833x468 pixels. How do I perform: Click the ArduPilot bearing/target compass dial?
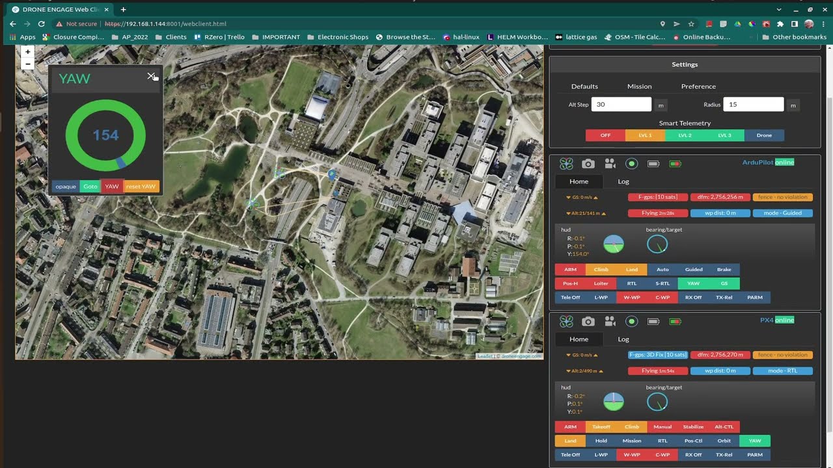point(657,244)
